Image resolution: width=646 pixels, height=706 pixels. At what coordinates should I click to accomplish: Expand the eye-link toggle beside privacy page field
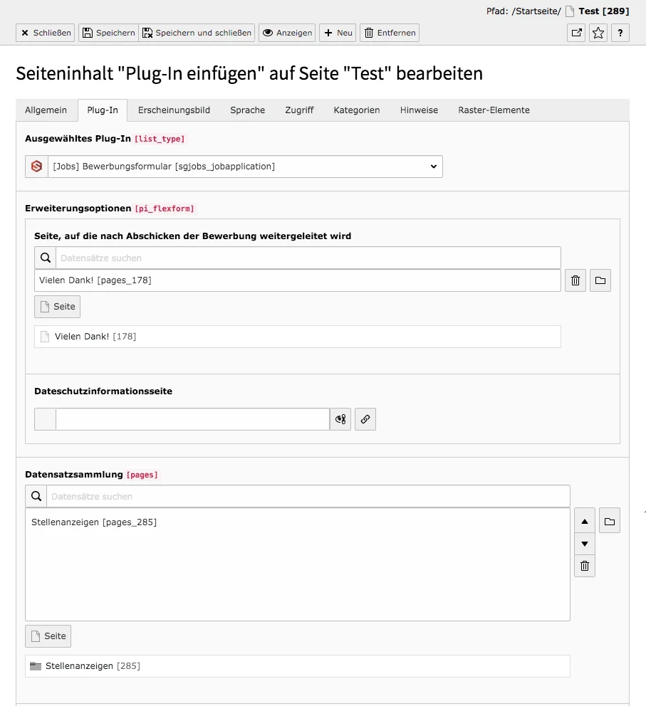tap(340, 419)
